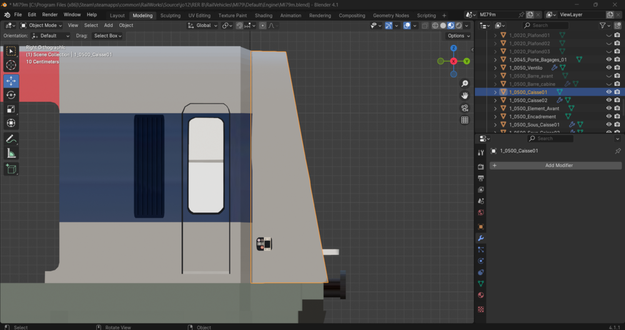Toggle visibility of 1_0050_Ventilo
625x330 pixels.
tap(609, 67)
